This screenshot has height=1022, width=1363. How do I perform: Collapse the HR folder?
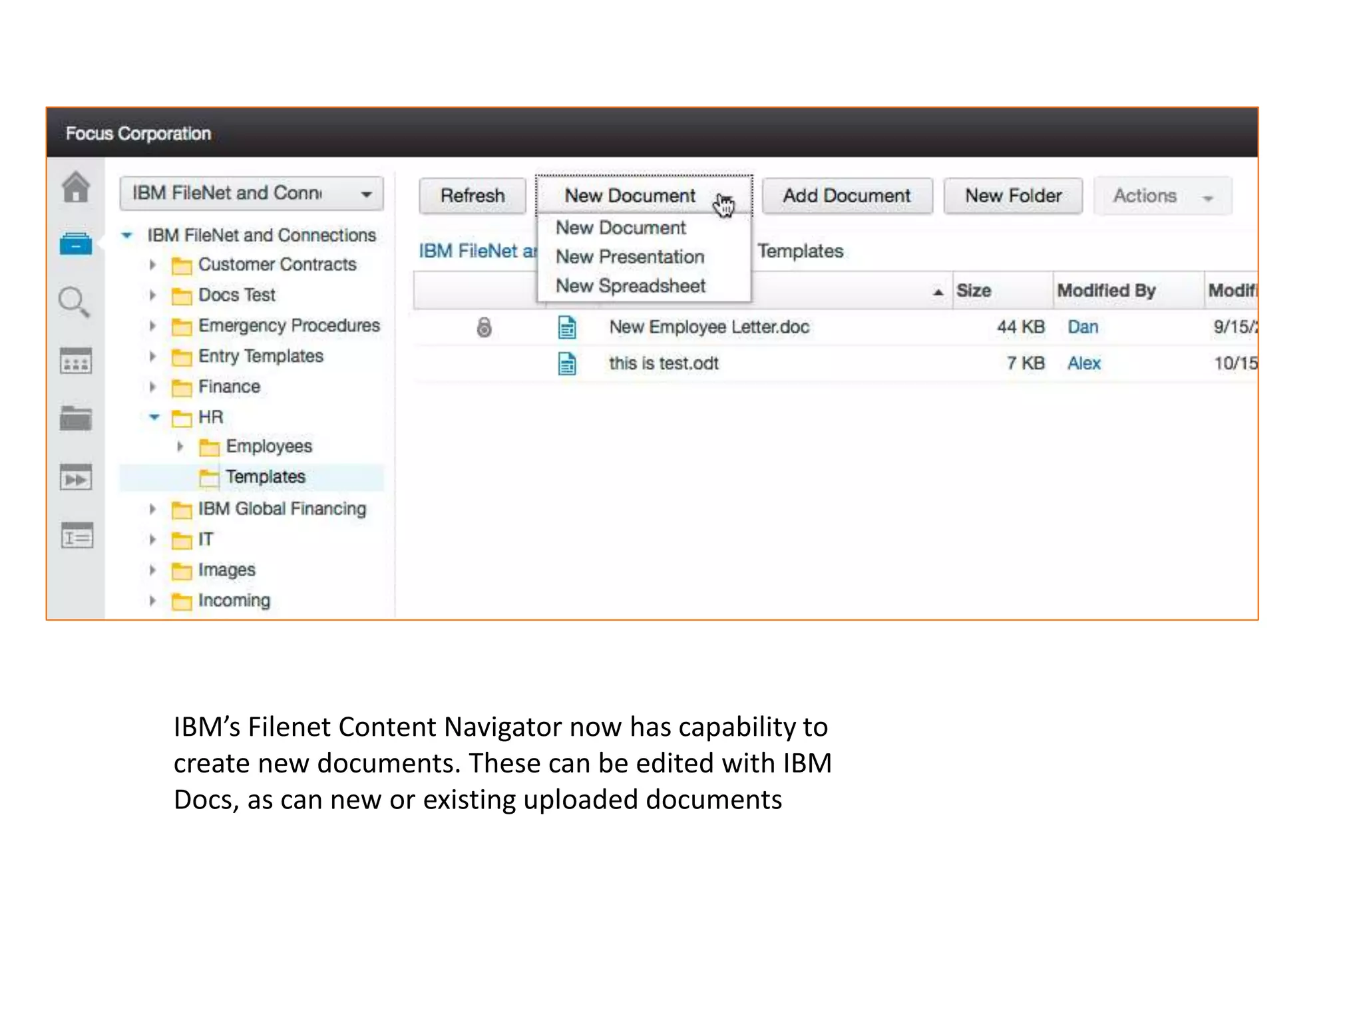pos(154,417)
